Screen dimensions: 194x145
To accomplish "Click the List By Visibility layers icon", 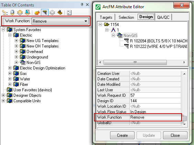I will point(20,13).
